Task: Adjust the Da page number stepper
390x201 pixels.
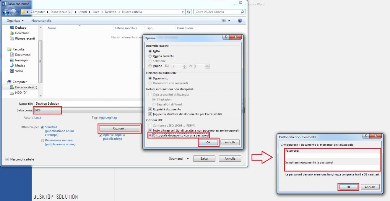Action: [x=185, y=67]
